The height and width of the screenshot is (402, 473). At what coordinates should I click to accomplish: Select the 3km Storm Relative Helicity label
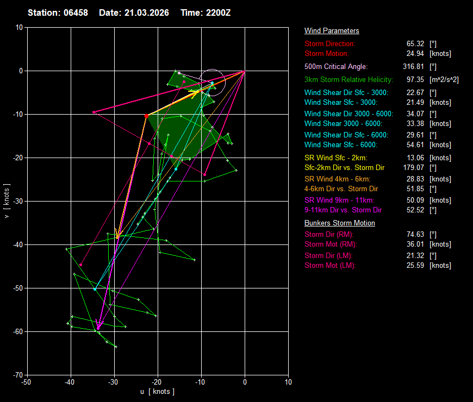[x=348, y=80]
